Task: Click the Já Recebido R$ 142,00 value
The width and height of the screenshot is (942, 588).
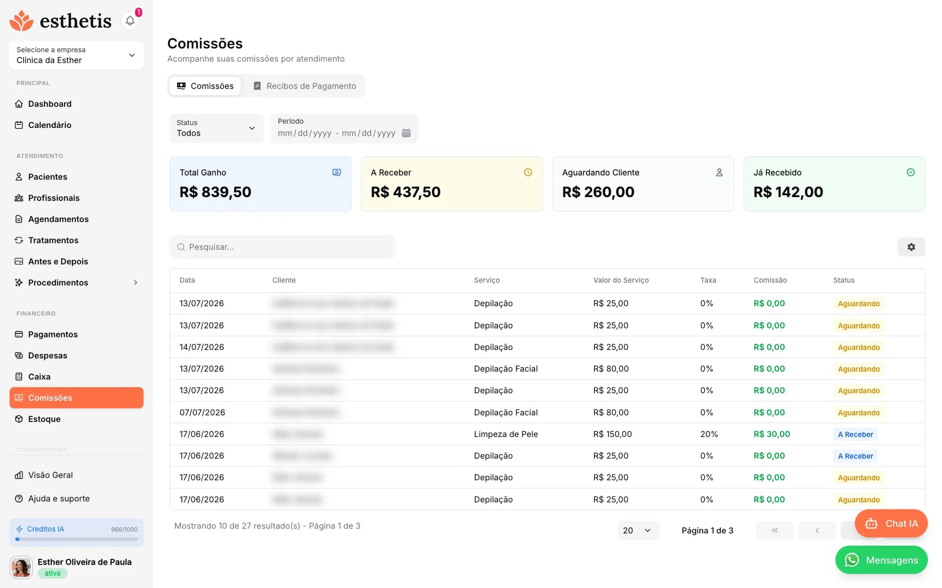Action: pyautogui.click(x=788, y=192)
